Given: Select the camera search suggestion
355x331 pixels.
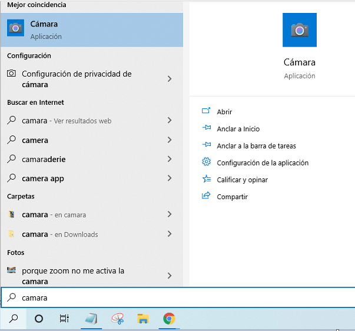Looking at the screenshot, I should [x=92, y=140].
